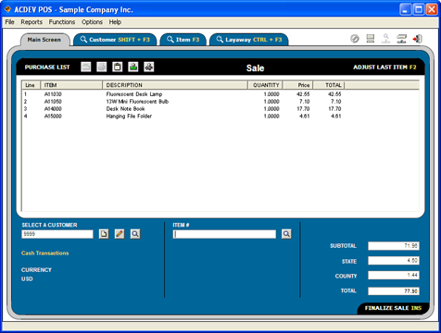Image resolution: width=441 pixels, height=333 pixels.
Task: Click the ITEM column header
Action: (x=71, y=85)
